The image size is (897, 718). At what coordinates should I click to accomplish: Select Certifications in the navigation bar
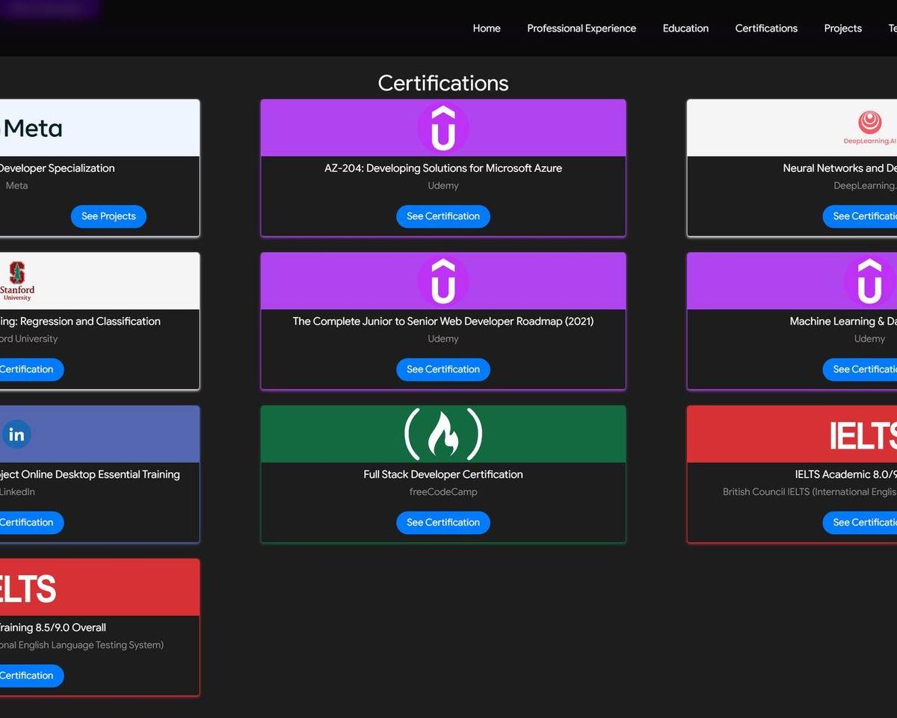click(766, 28)
